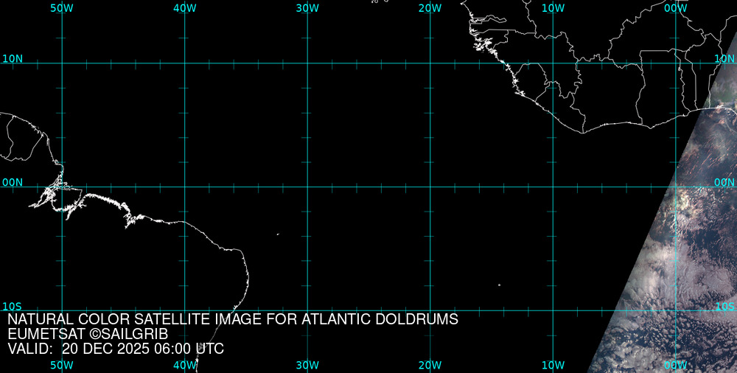This screenshot has width=737, height=373.
Task: Click the grid intersection of 10N and 20W
Action: click(x=430, y=63)
